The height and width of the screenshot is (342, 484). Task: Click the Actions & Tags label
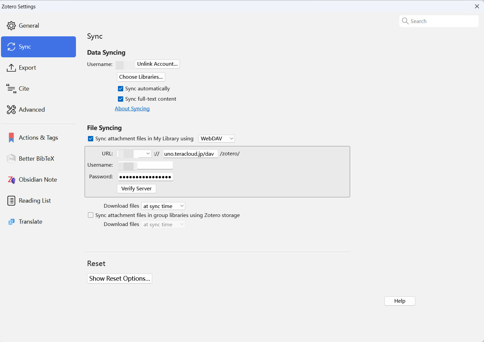tap(39, 138)
